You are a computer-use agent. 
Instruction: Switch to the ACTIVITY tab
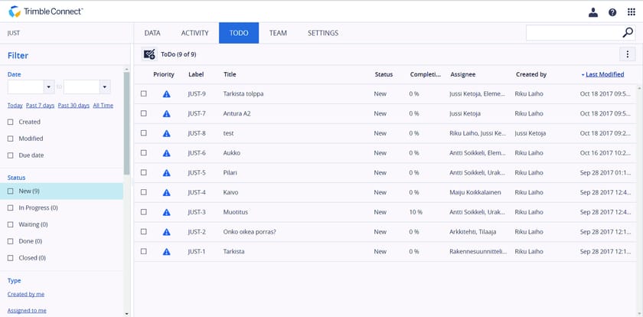194,33
